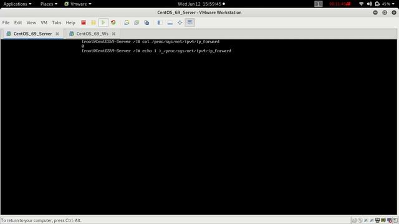Viewport: 399px width, 224px height.
Task: Click the display device status icon
Action: click(x=389, y=220)
